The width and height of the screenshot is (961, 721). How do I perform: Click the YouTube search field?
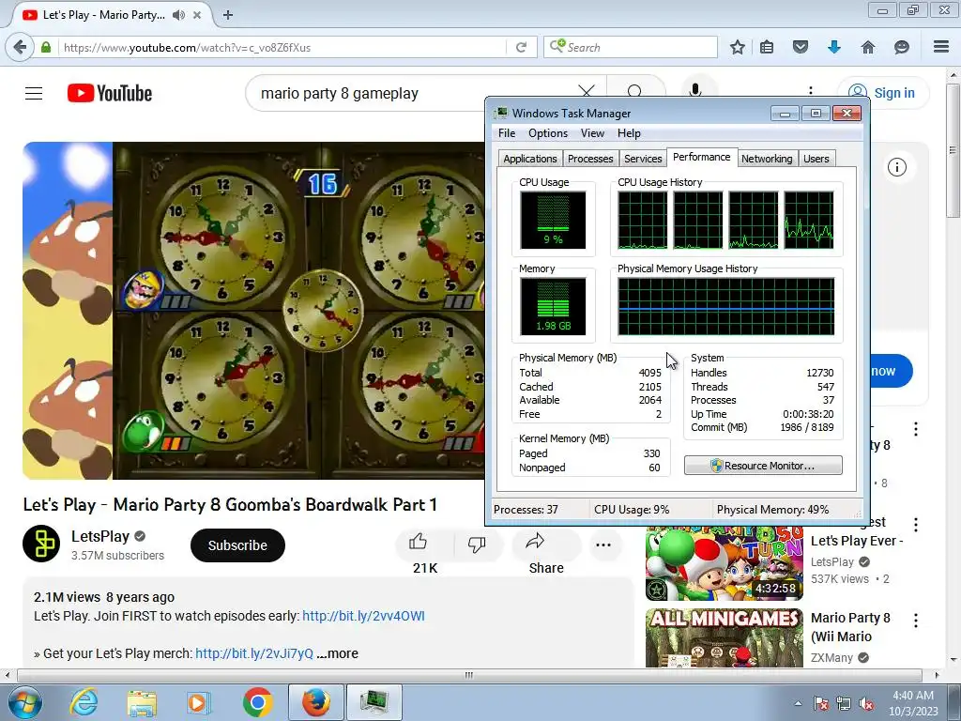(x=417, y=93)
